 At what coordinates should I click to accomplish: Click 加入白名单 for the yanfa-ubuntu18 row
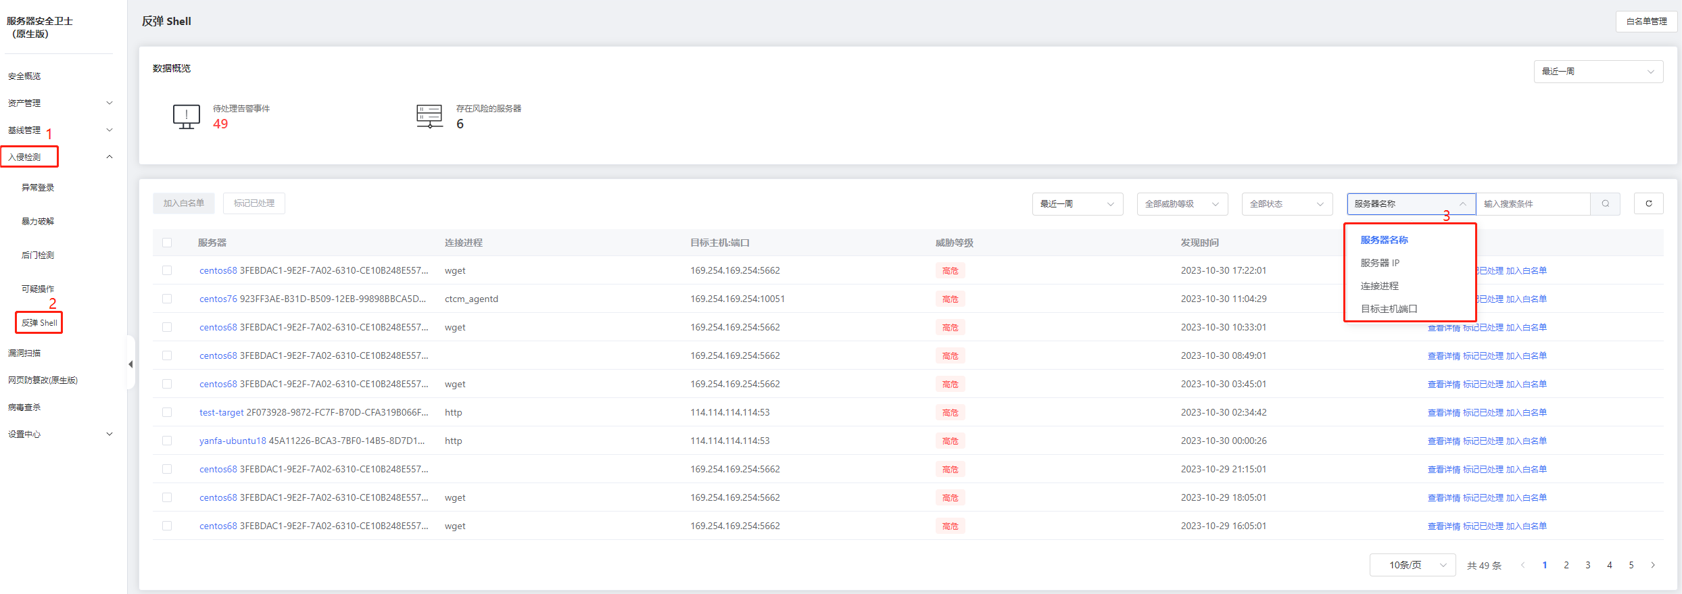click(x=1527, y=441)
